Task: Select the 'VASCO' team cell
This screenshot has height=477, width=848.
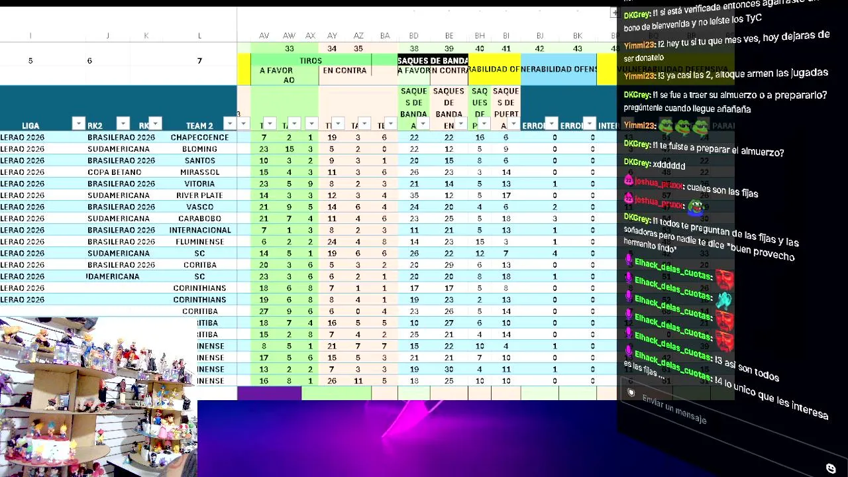Action: click(199, 207)
